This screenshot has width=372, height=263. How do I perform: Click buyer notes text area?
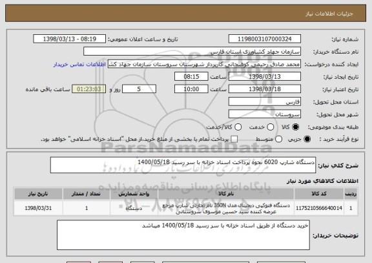pyautogui.click(x=183, y=235)
